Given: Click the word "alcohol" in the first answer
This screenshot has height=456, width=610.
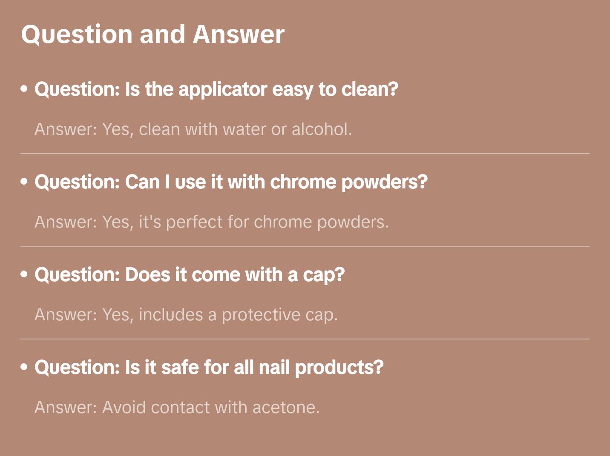Looking at the screenshot, I should (321, 129).
